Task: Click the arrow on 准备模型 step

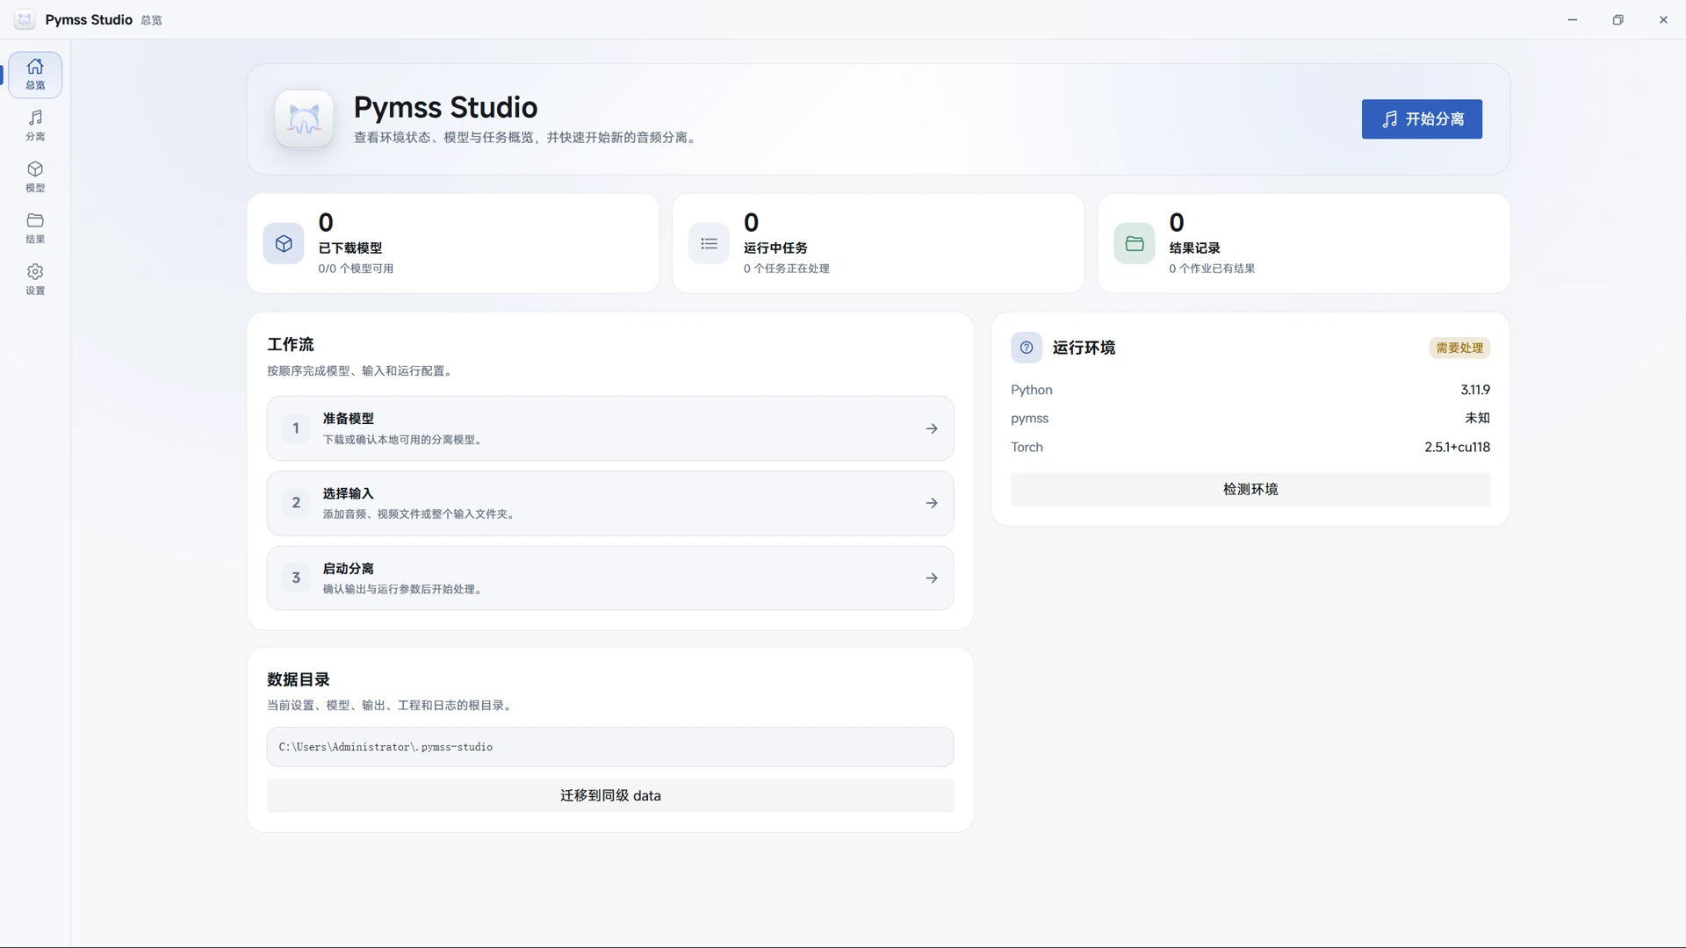Action: click(x=932, y=428)
